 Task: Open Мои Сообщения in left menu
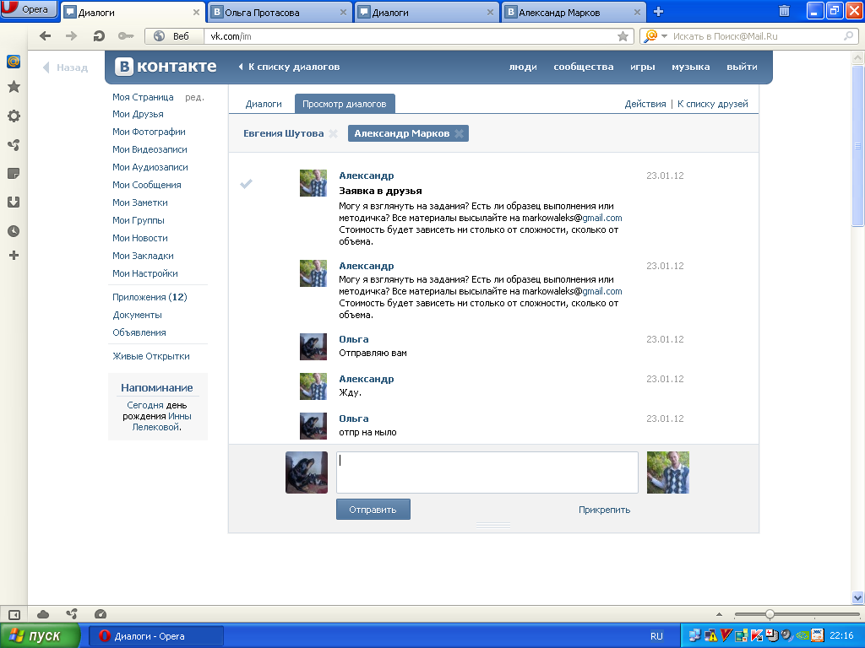click(147, 185)
